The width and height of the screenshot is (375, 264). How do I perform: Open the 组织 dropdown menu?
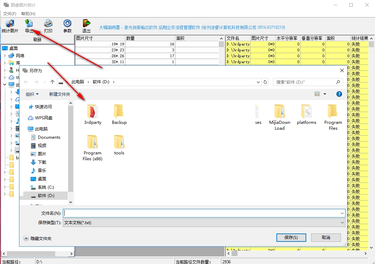(32, 94)
